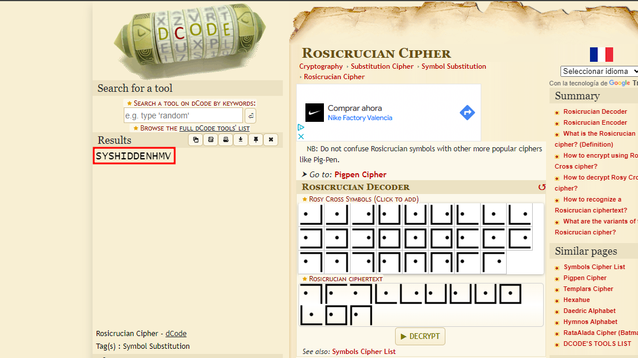Click the Symbol Substitution breadcrumb
The image size is (638, 358).
click(453, 66)
